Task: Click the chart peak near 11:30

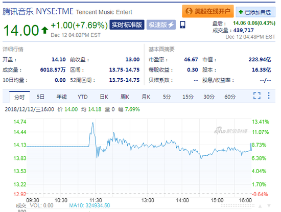Action: point(93,123)
